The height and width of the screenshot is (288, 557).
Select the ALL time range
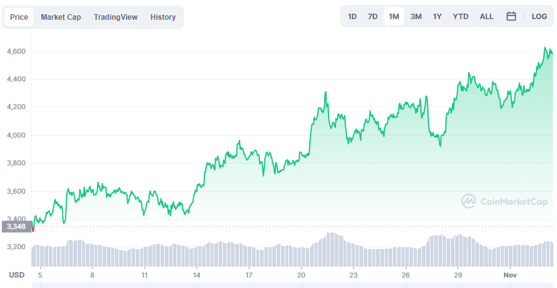[487, 16]
